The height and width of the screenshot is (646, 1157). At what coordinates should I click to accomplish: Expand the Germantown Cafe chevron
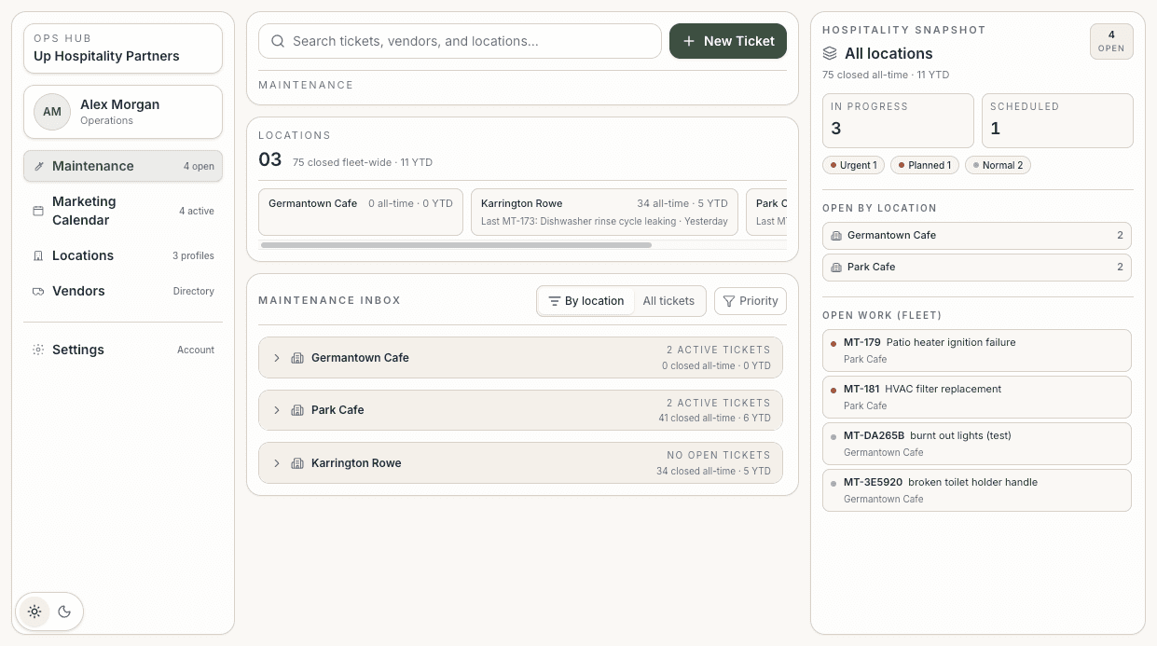point(277,358)
